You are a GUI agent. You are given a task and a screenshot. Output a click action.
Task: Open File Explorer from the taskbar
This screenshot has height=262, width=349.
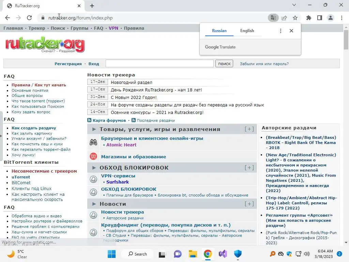click(193, 254)
